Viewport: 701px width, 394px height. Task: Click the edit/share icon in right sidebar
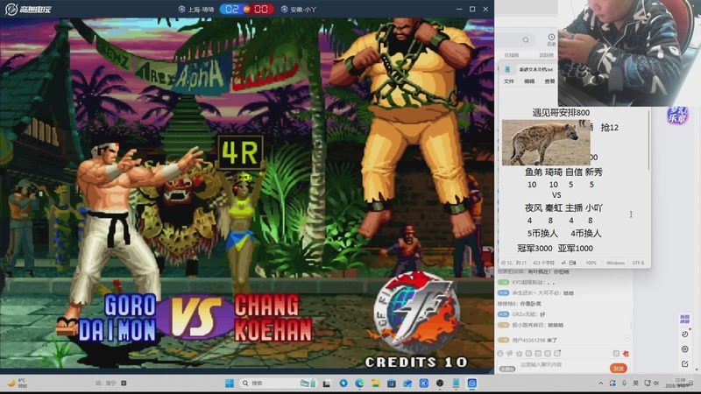click(x=684, y=364)
